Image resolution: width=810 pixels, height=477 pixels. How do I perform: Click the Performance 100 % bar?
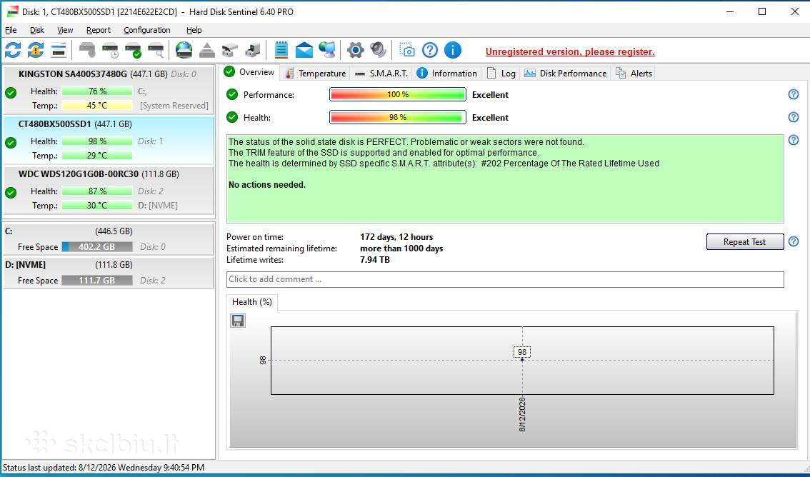point(398,94)
